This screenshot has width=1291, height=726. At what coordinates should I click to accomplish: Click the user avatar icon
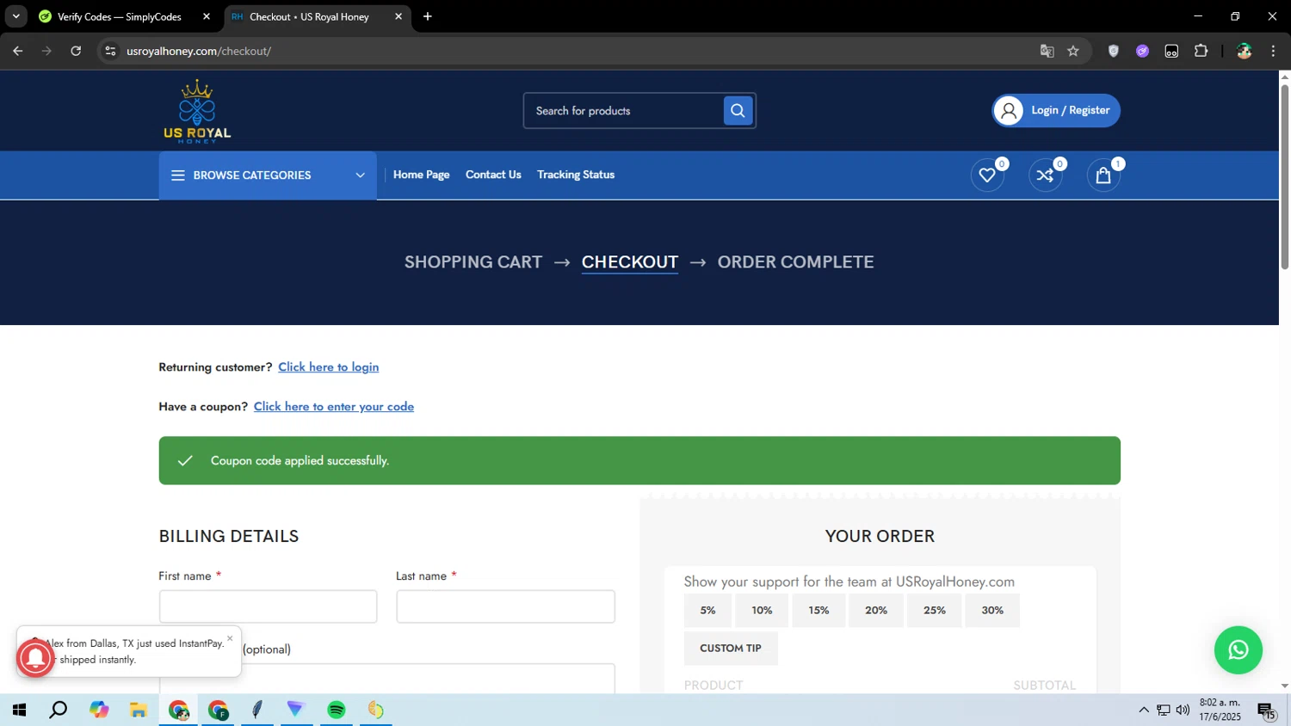pyautogui.click(x=1009, y=110)
